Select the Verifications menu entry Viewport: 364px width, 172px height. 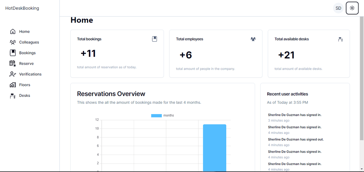tap(30, 74)
